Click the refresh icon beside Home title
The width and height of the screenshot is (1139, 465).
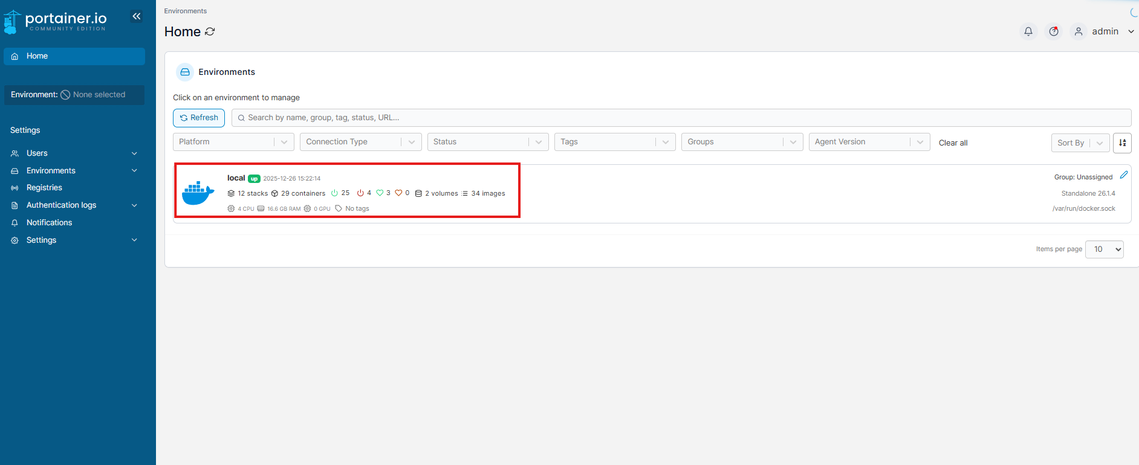[x=210, y=31]
